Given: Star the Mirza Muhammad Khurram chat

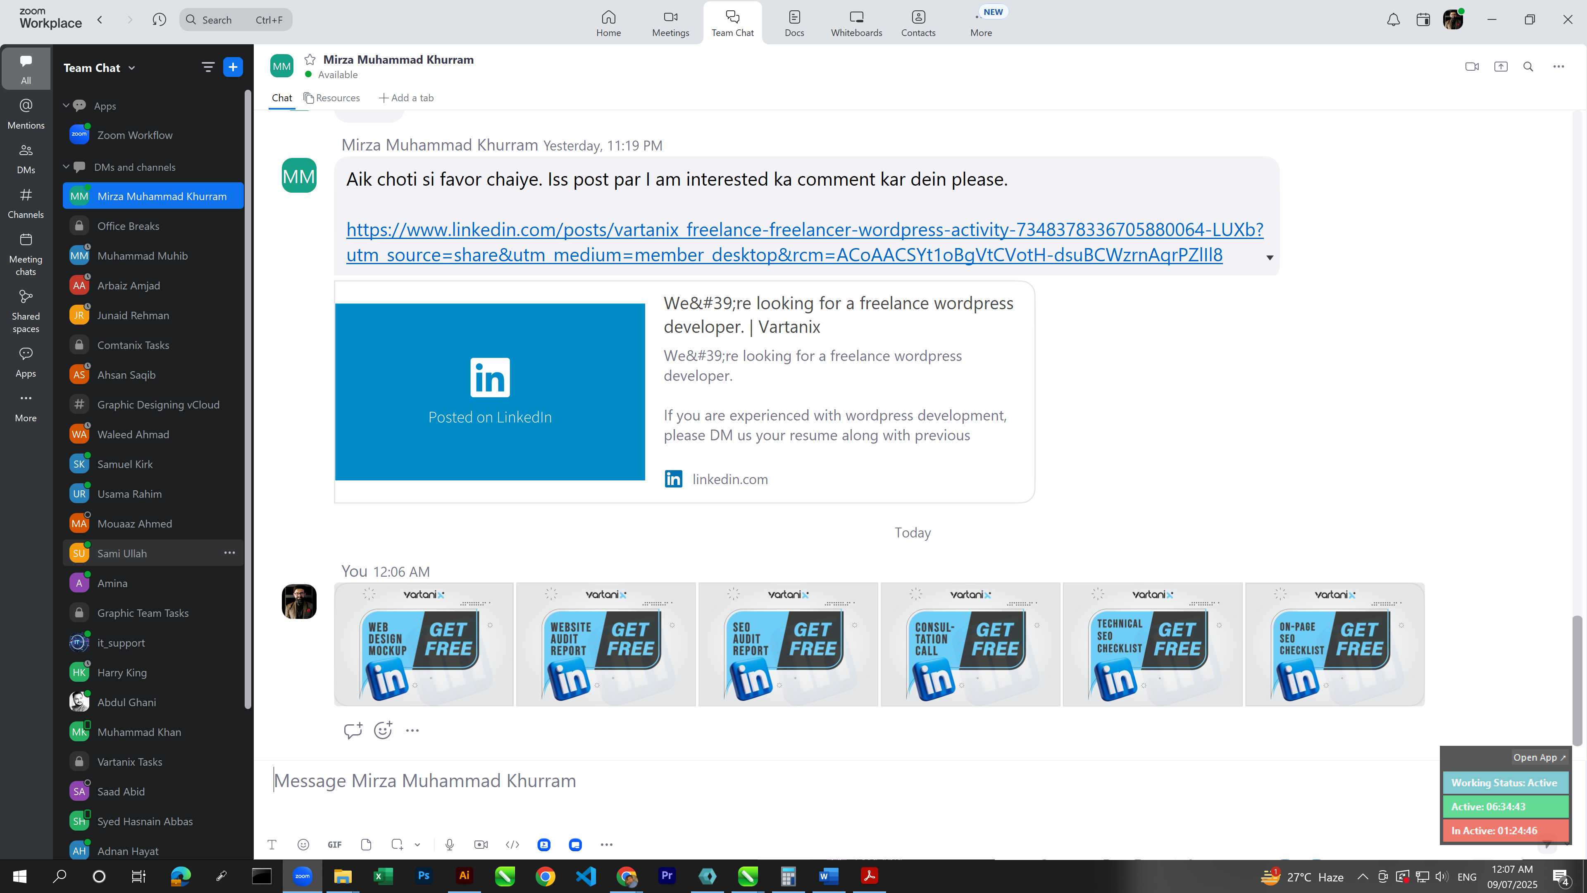Looking at the screenshot, I should point(310,60).
